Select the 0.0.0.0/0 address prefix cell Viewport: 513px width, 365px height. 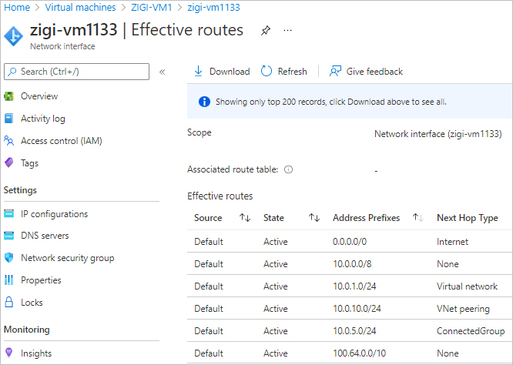tap(350, 242)
